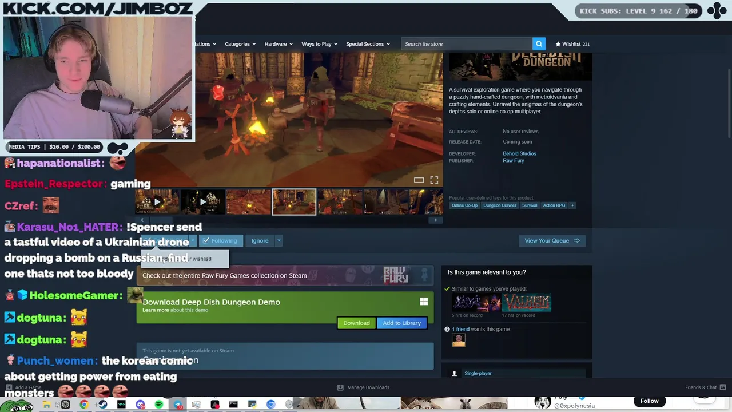Click the friend avatar who wants this game
This screenshot has height=412, width=732.
point(458,340)
